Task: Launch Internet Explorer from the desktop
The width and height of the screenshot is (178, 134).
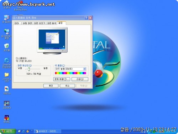Action: click(x=7, y=63)
